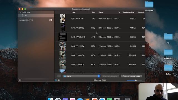The image size is (178, 100).
Task: Select ОБЩИЙ ДОСТУП in sidebar
Action: click(26, 20)
